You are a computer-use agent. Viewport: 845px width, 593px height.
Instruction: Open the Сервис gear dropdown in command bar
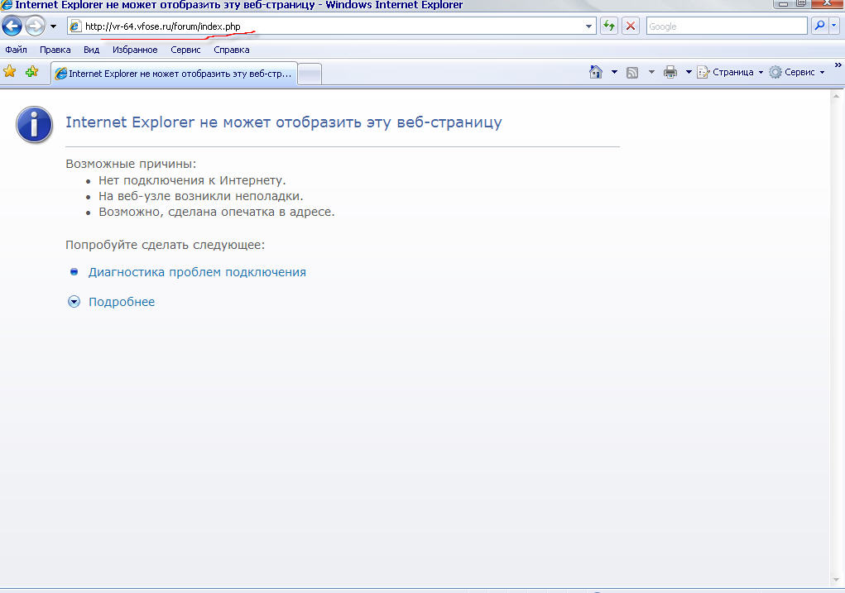pyautogui.click(x=796, y=73)
